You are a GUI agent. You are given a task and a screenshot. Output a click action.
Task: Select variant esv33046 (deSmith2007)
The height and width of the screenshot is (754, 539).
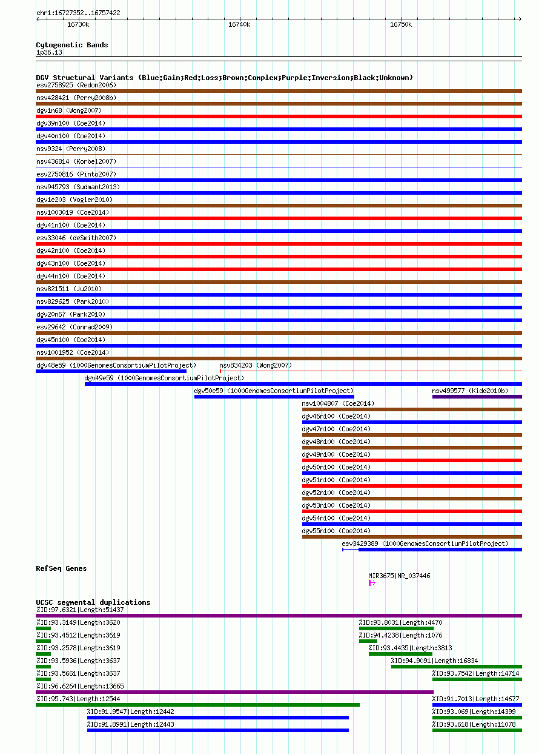click(x=76, y=238)
